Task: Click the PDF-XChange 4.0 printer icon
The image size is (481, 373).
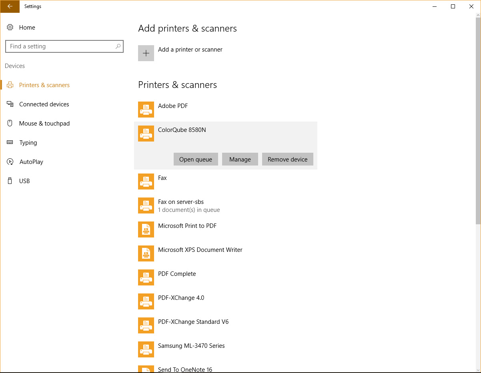Action: click(x=146, y=301)
